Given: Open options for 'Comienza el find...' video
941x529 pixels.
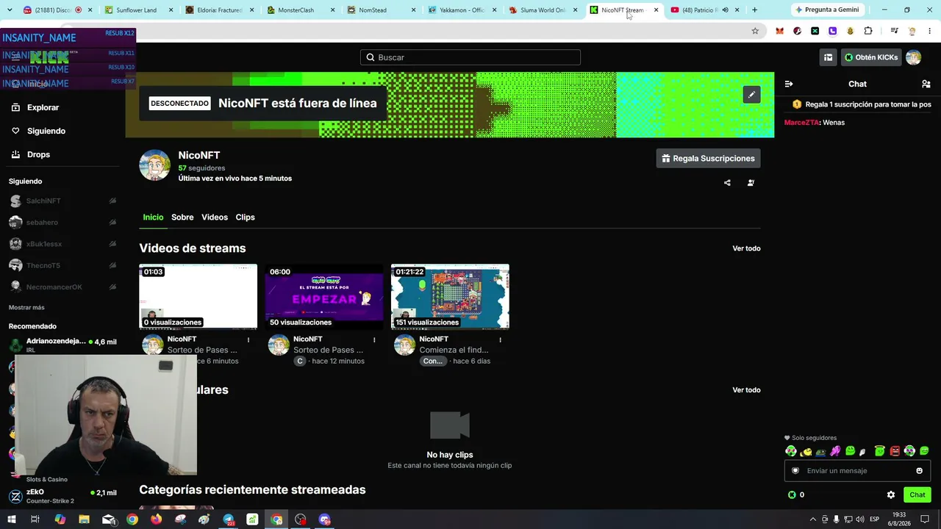Looking at the screenshot, I should 501,339.
